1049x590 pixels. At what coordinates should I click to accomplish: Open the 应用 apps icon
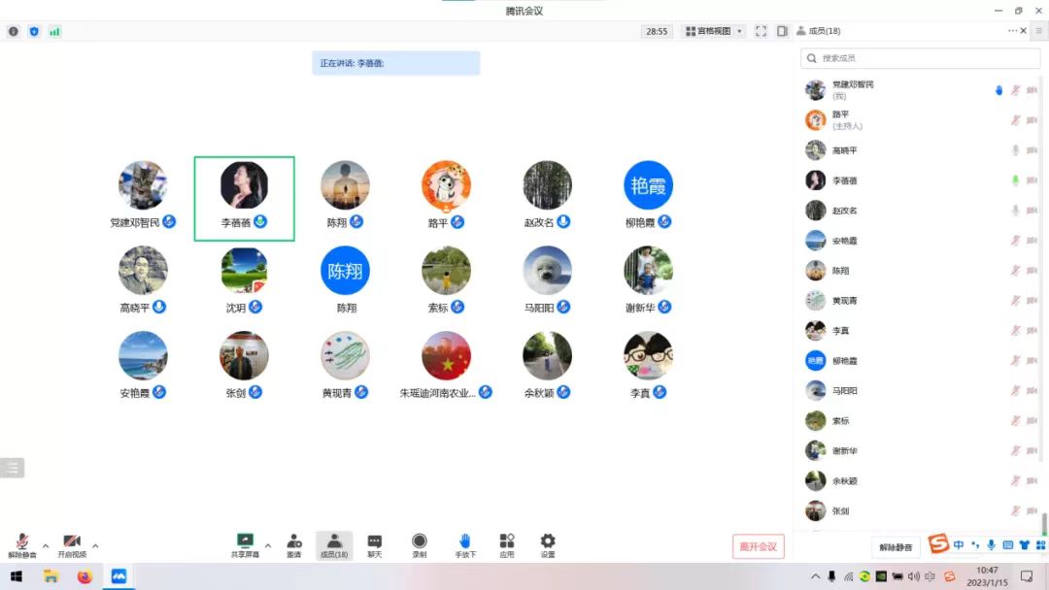pos(507,544)
